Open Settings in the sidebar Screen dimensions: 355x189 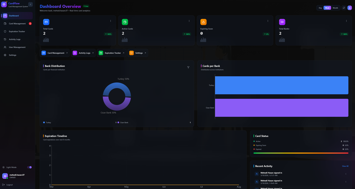click(x=17, y=55)
